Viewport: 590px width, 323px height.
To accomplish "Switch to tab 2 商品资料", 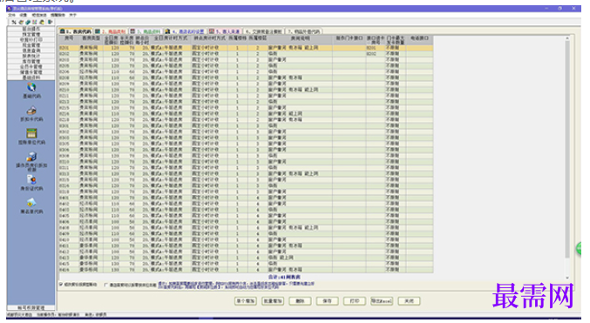I will (111, 31).
